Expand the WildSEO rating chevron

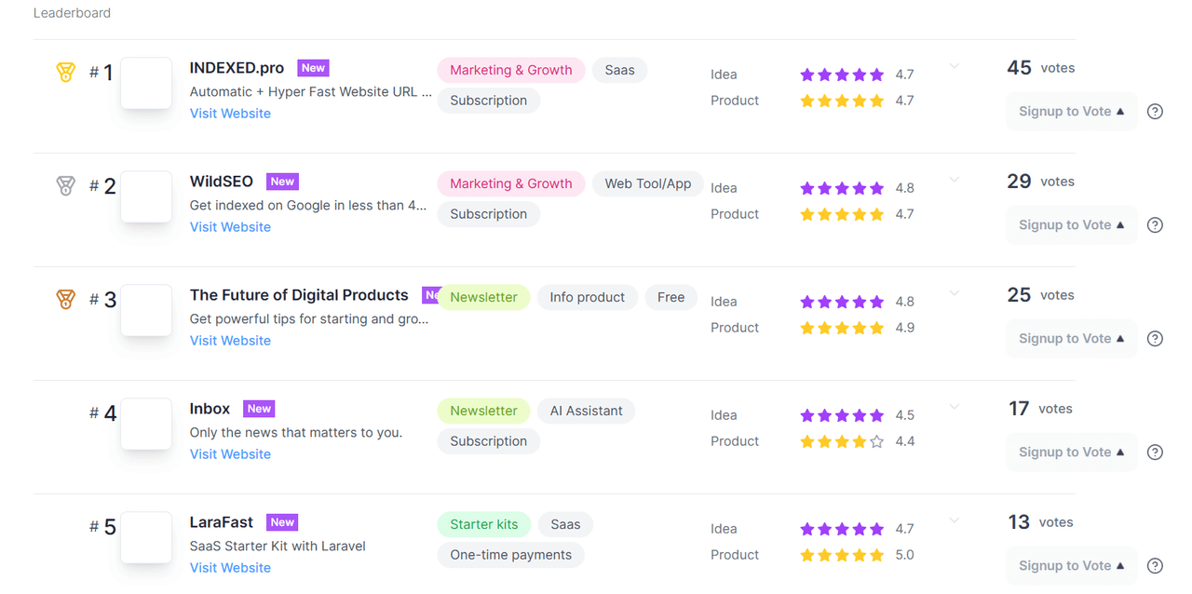955,180
